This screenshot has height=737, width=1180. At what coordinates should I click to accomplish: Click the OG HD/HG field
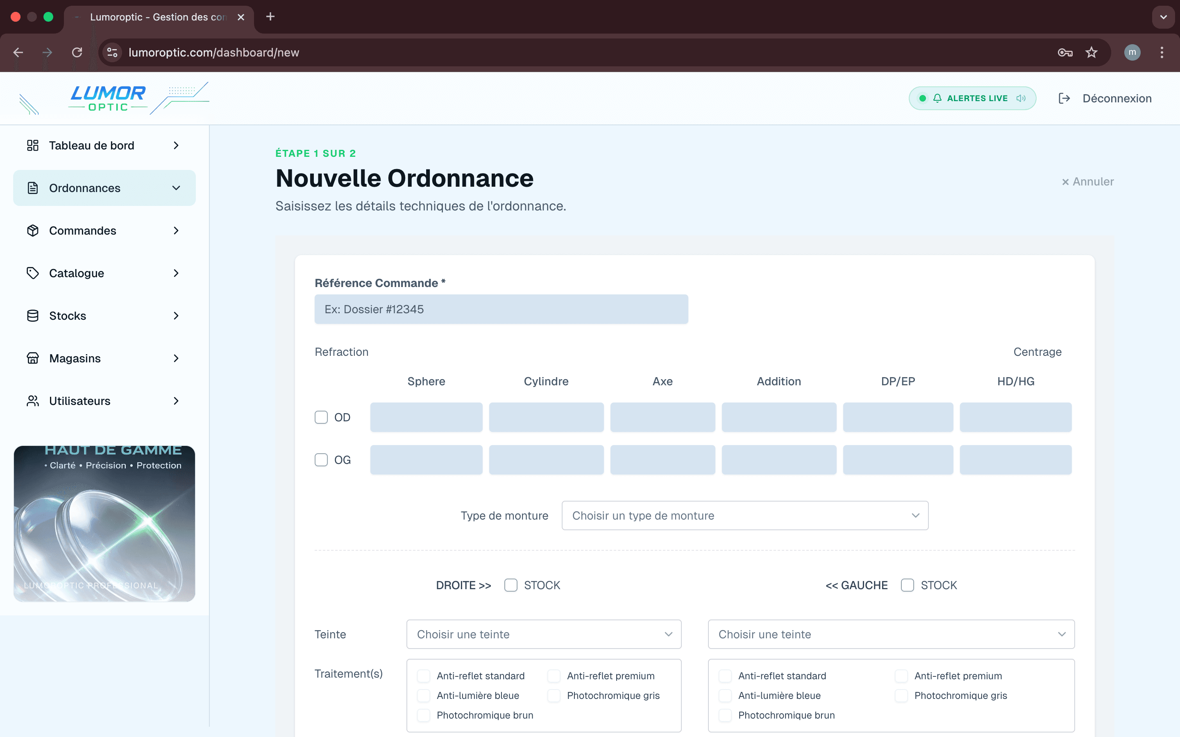[1016, 460]
